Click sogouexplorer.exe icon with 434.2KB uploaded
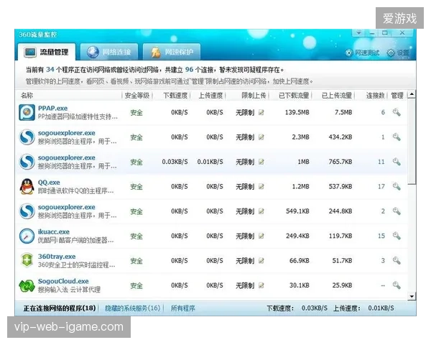The width and height of the screenshot is (431, 345). 27,137
